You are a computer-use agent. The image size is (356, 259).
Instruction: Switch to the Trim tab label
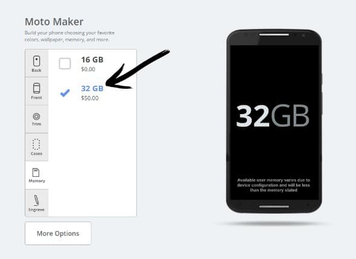[x=37, y=124]
